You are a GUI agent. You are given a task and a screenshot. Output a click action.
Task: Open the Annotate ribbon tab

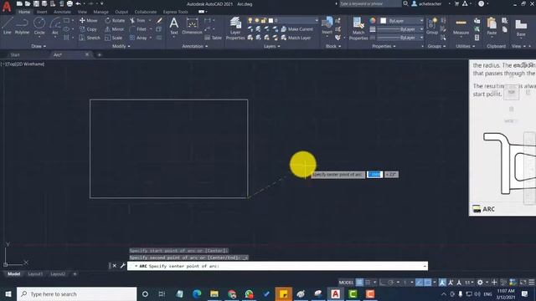pyautogui.click(x=62, y=12)
